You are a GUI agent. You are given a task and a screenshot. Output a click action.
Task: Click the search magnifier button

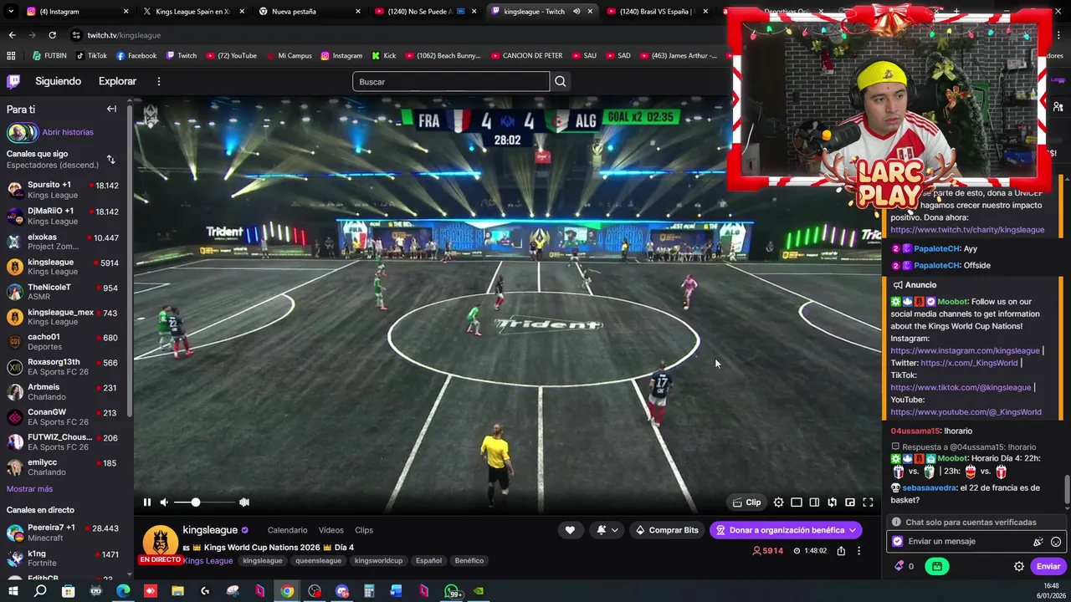coord(561,82)
